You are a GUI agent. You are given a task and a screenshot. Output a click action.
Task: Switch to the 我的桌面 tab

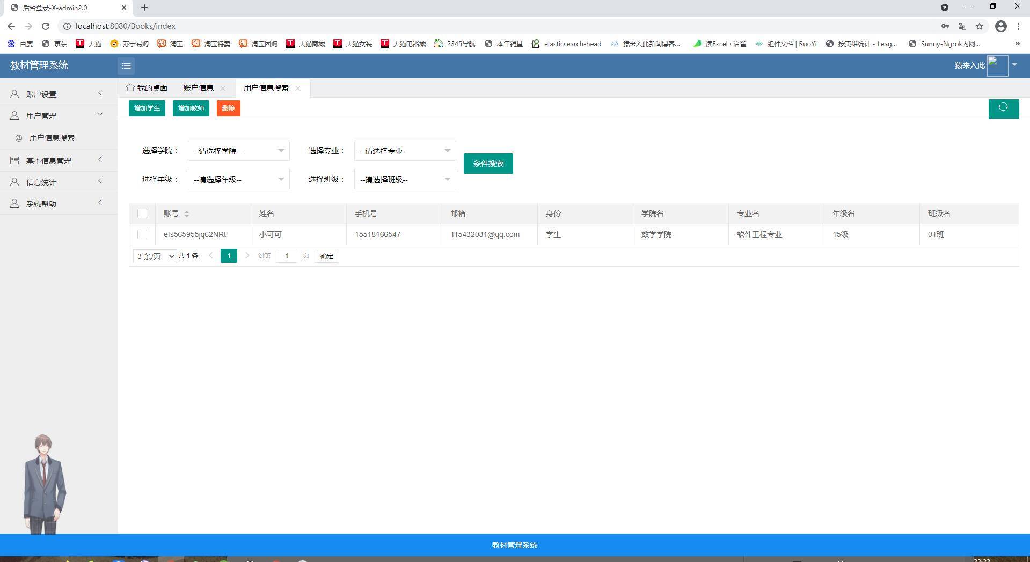(x=147, y=88)
